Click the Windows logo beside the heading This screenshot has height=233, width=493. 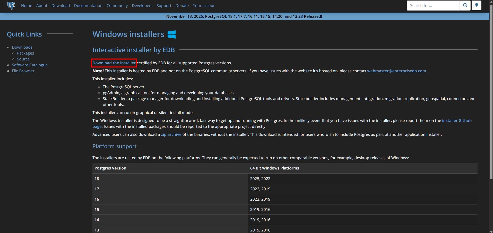171,34
